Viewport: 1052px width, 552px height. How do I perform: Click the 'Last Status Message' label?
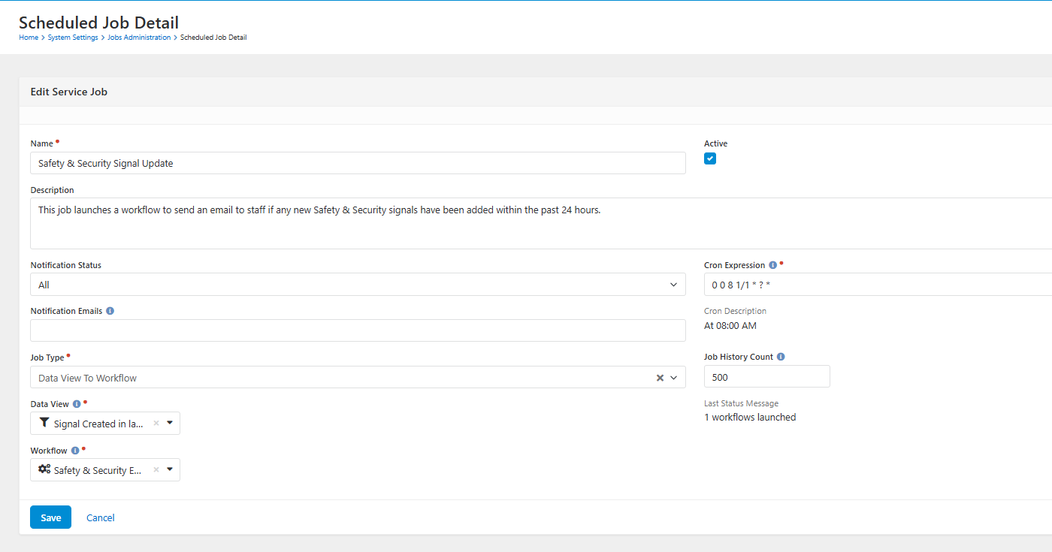(x=741, y=403)
